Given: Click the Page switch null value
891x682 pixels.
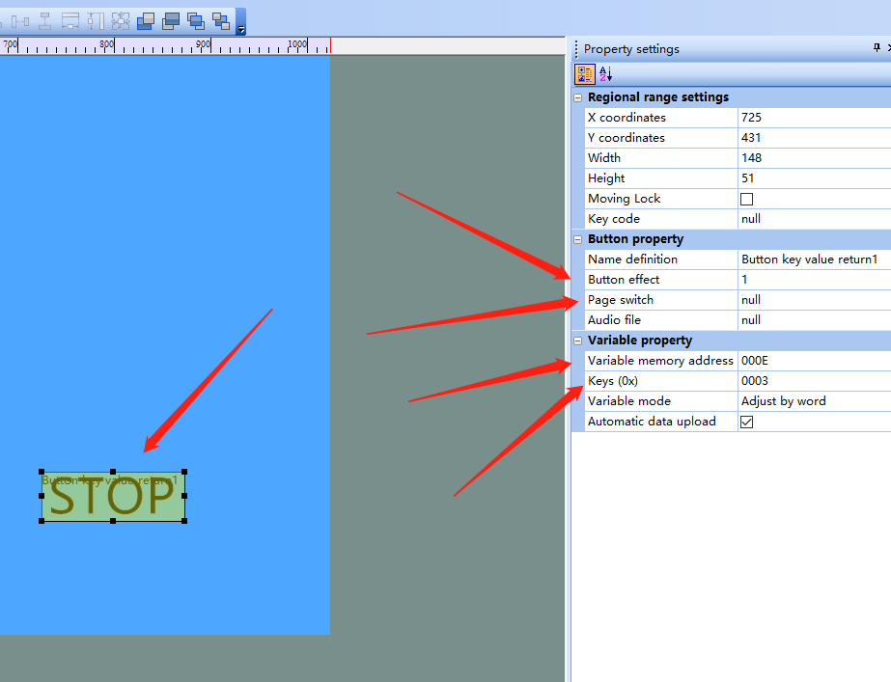Looking at the screenshot, I should point(815,300).
